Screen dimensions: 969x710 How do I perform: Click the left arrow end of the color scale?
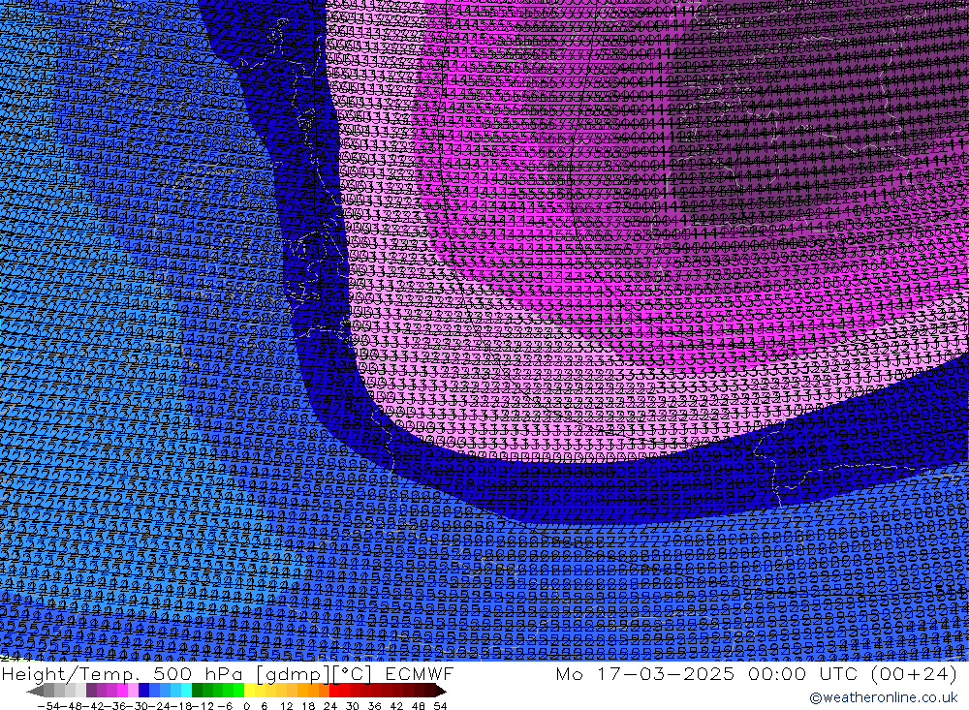click(x=35, y=691)
